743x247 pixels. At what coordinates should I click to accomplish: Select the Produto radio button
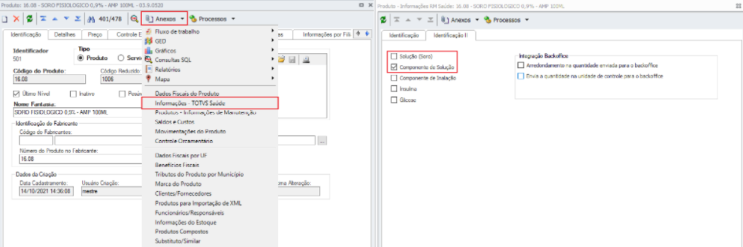[81, 58]
